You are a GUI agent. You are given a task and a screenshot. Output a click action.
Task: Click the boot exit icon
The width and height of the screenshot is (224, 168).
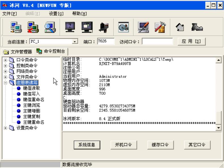(197, 27)
